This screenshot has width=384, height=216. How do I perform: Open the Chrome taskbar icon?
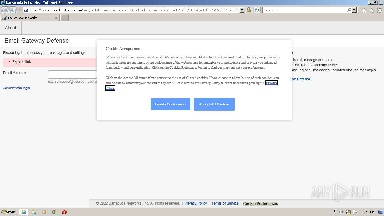coord(54,212)
